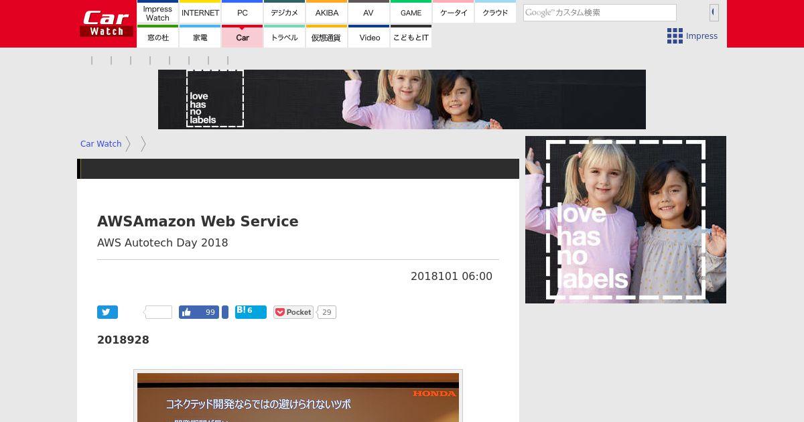This screenshot has width=804, height=422.
Task: Open AKIBA tab
Action: [x=326, y=13]
